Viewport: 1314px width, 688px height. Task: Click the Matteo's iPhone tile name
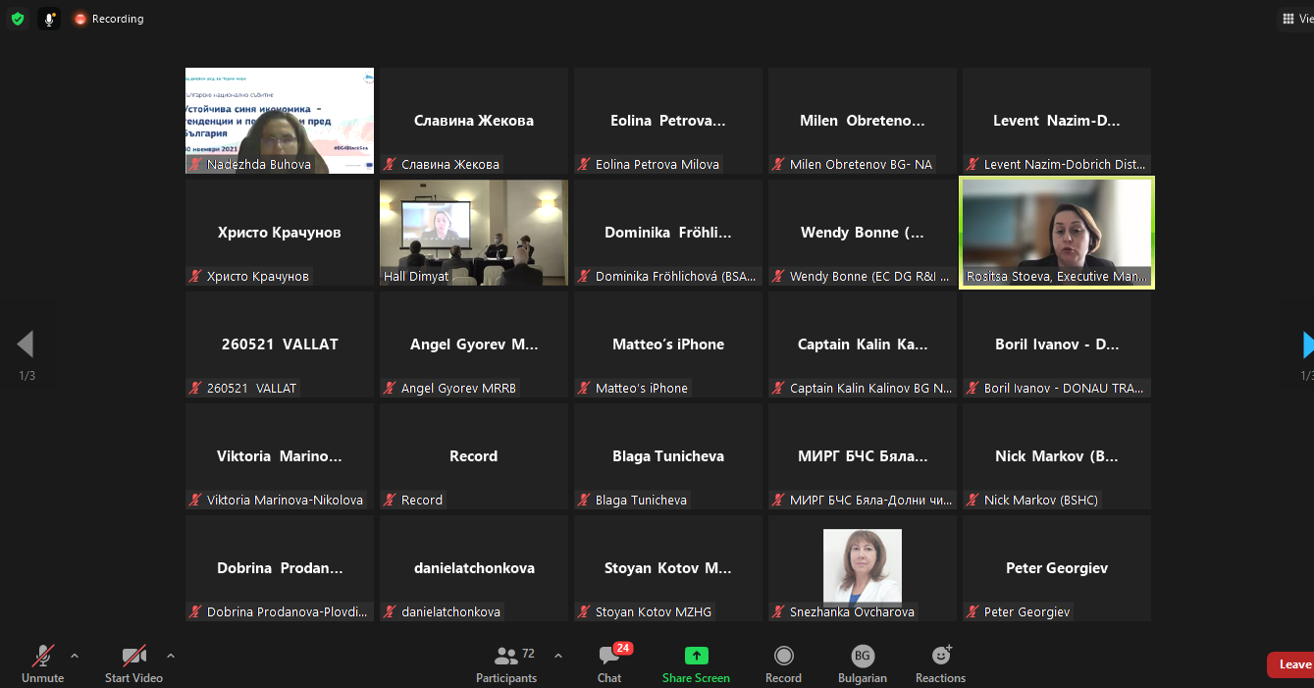click(668, 344)
